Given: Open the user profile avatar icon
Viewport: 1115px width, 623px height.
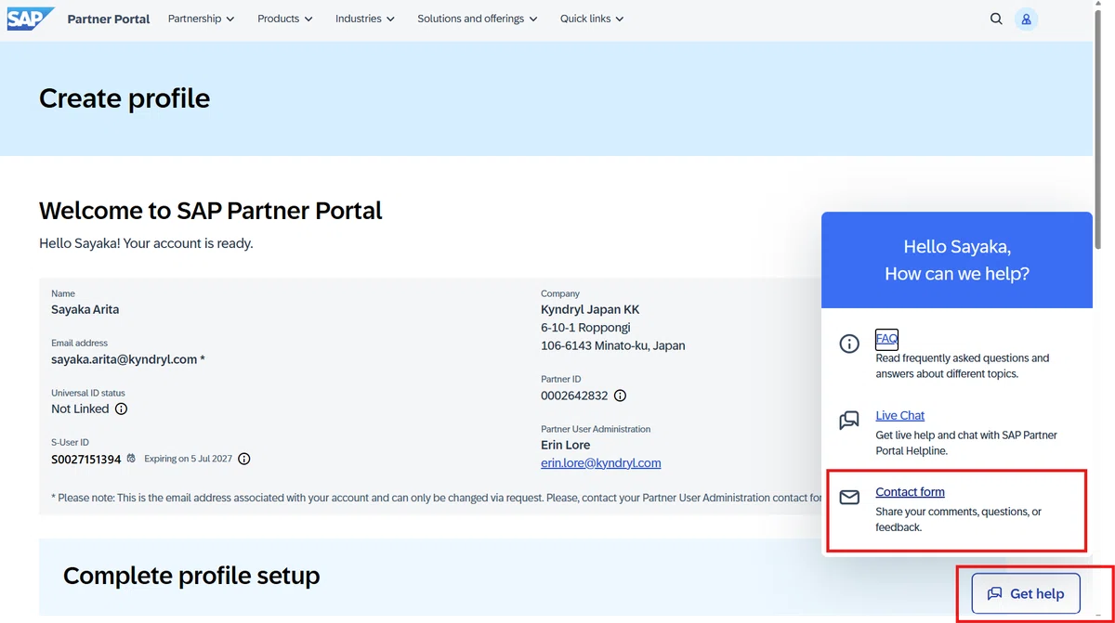Looking at the screenshot, I should point(1026,19).
